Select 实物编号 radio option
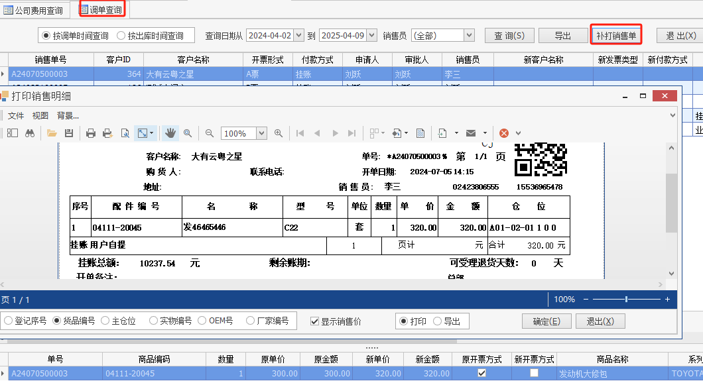This screenshot has height=387, width=703. tap(153, 321)
